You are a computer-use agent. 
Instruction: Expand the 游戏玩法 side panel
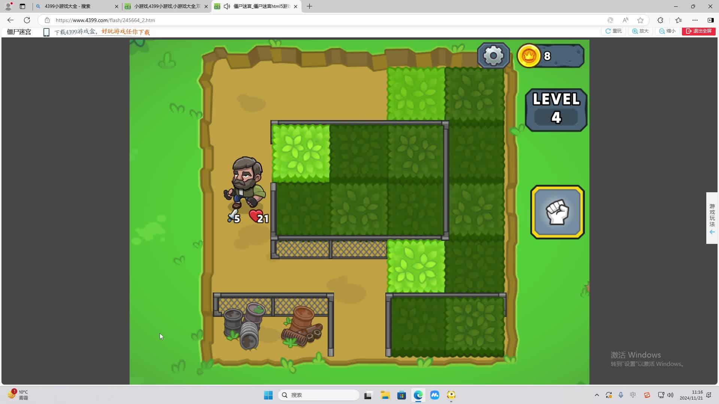pyautogui.click(x=712, y=218)
